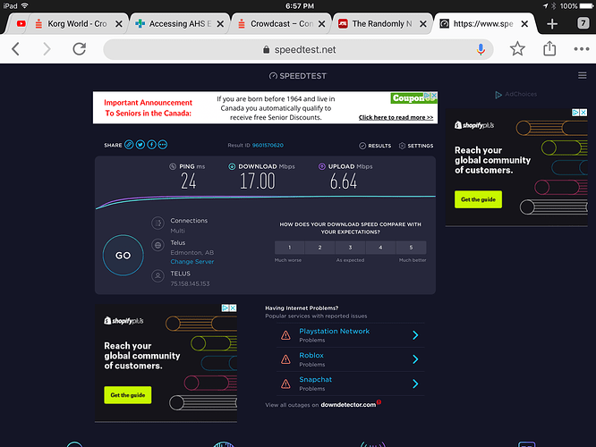This screenshot has width=596, height=447.
Task: Click Change Server link
Action: (x=192, y=262)
